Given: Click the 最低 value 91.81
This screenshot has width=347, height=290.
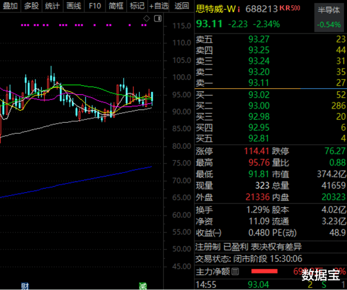Looking at the screenshot, I should tap(259, 174).
